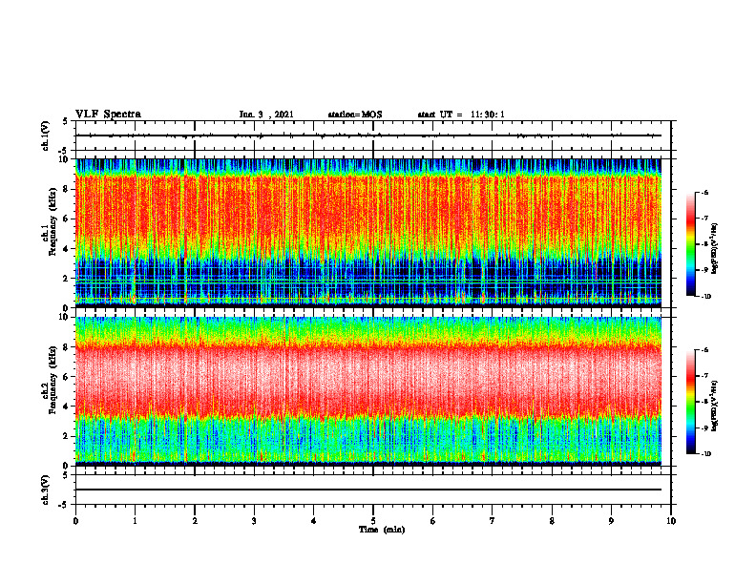Click the time axis tick label "8"

pos(552,521)
